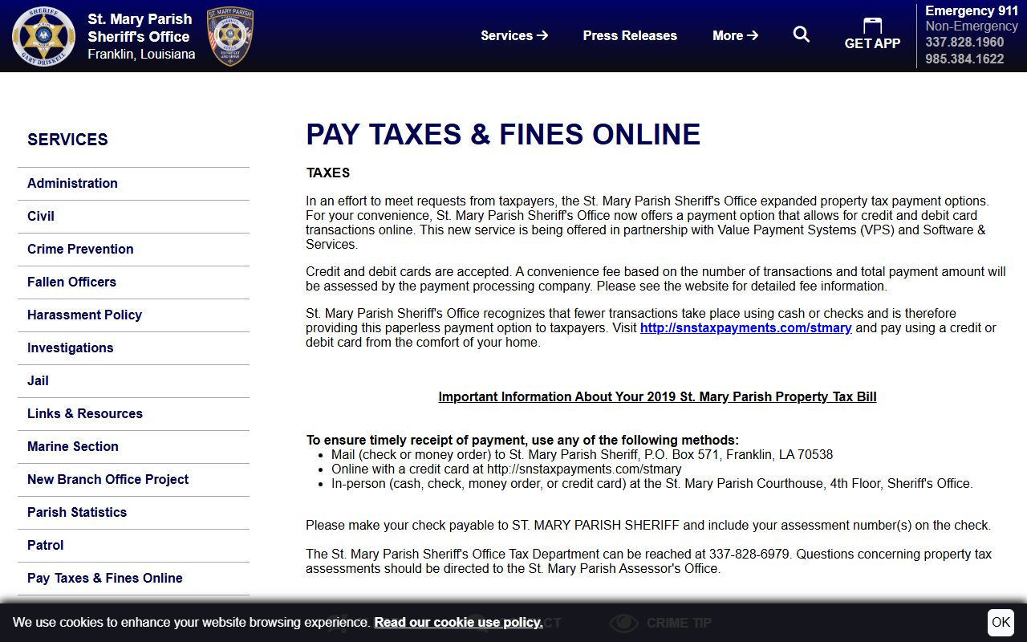
Task: Open Harassment Policy page
Action: coord(133,315)
